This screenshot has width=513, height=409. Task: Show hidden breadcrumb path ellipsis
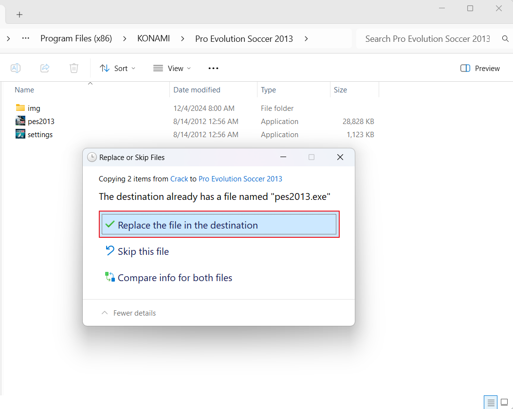pyautogui.click(x=25, y=38)
